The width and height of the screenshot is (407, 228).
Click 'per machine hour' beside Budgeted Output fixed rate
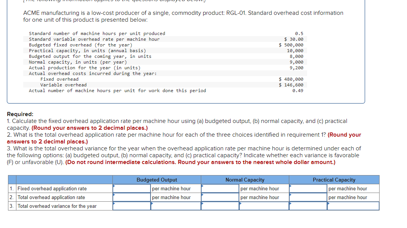pyautogui.click(x=171, y=188)
